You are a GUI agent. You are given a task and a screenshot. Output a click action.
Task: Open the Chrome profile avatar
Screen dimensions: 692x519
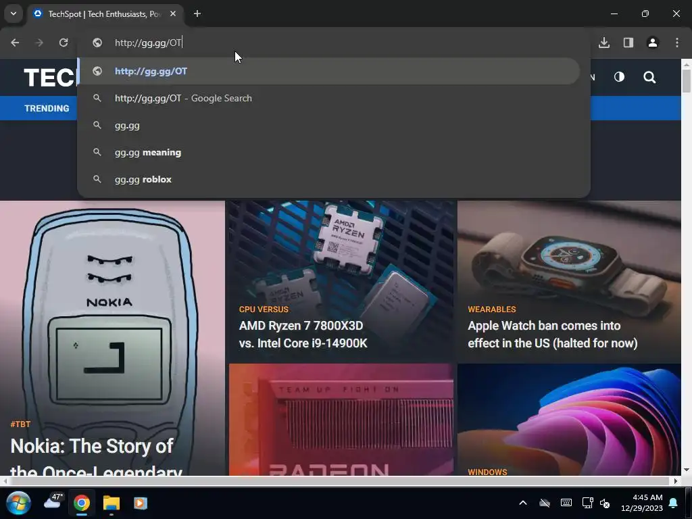[x=653, y=43]
